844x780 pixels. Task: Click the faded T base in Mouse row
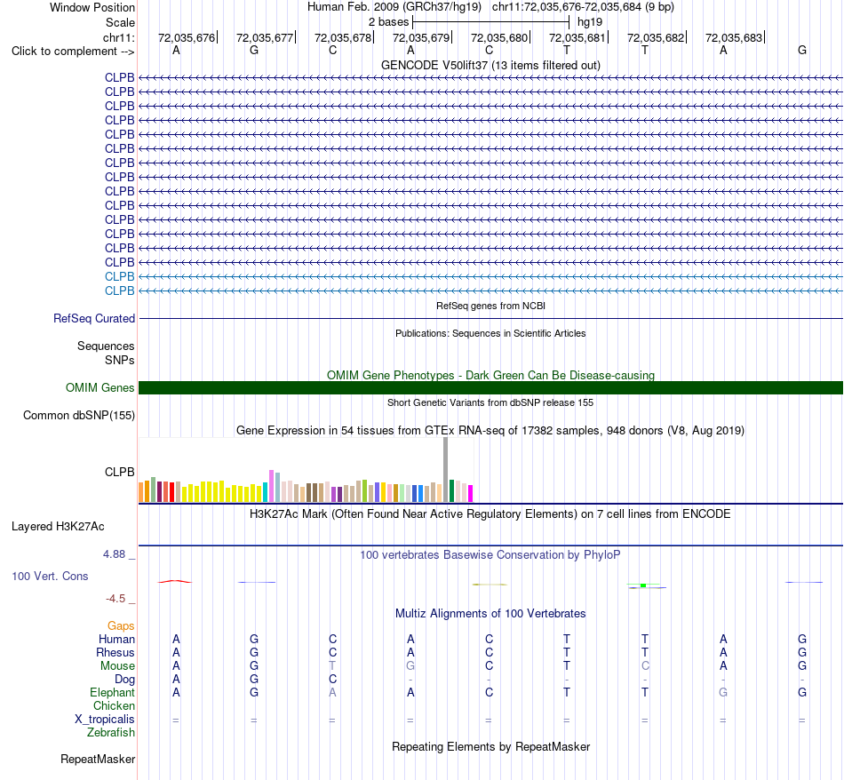(x=332, y=666)
